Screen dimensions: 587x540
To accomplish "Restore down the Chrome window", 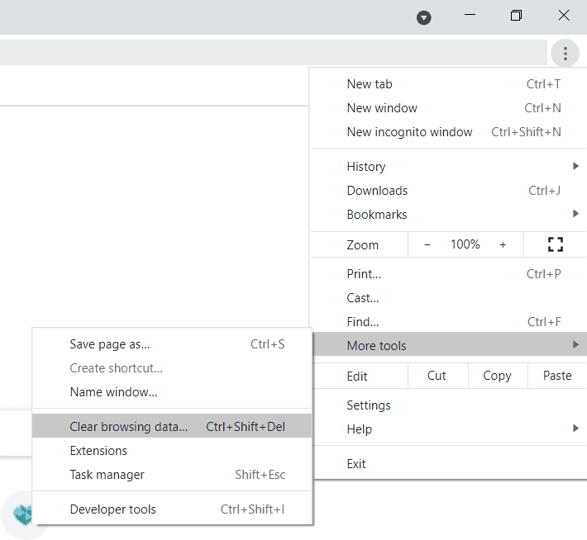I will (x=516, y=16).
